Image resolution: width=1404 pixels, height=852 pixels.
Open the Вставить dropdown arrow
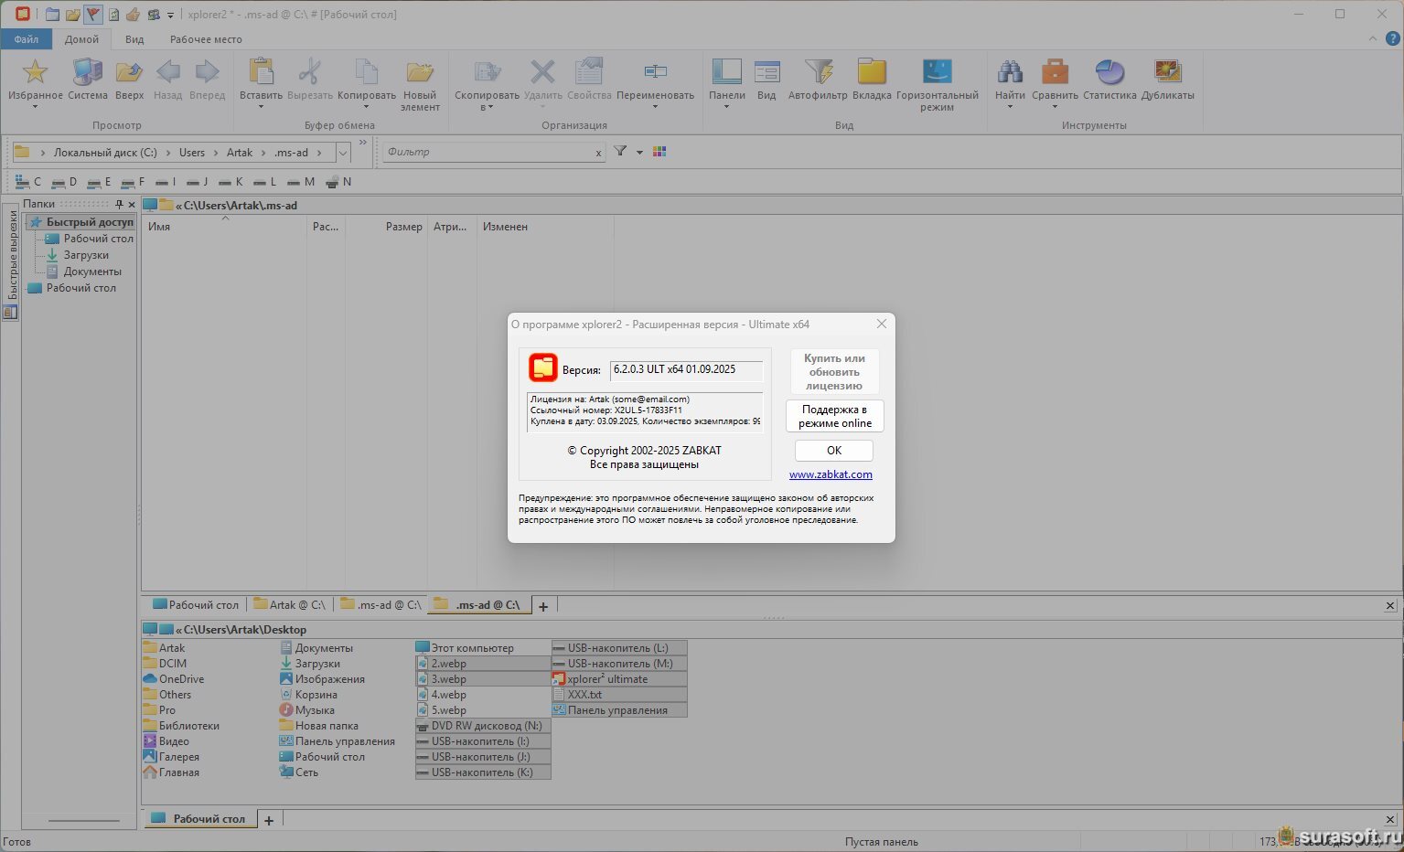coord(261,106)
